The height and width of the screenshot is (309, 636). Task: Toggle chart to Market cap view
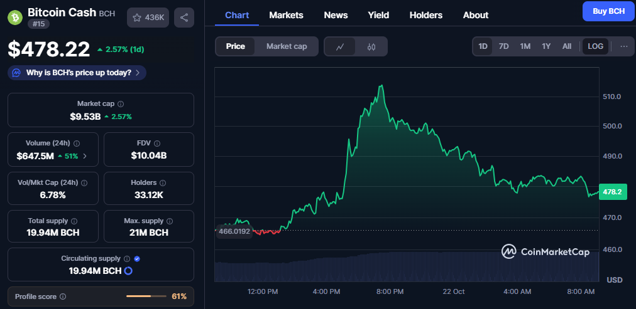(x=286, y=46)
